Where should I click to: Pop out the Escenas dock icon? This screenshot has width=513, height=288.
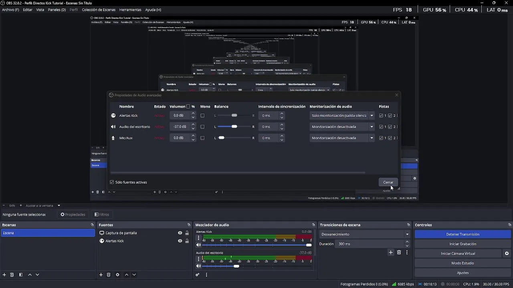(92, 225)
